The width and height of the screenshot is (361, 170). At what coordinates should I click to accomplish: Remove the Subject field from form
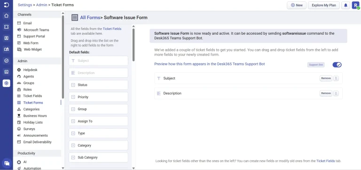326,78
